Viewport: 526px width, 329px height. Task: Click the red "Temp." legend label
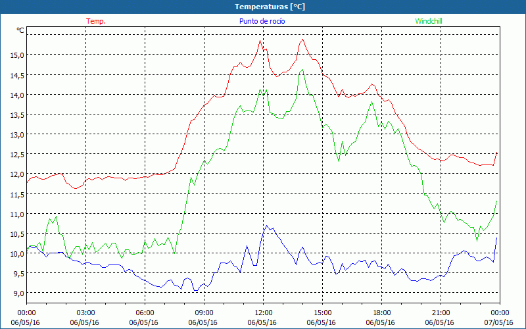(x=96, y=21)
